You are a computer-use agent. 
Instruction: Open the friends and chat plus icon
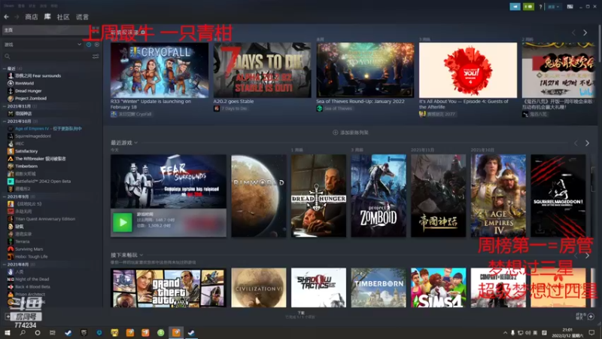[591, 316]
